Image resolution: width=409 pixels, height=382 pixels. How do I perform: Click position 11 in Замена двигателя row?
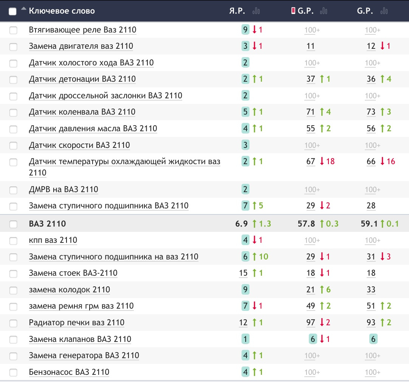coord(310,46)
